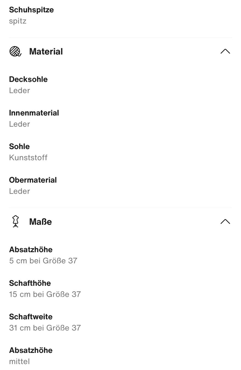Viewport: 241px width, 370px height.
Task: Select '5 cm bei Größe 37' heel height
Action: (x=43, y=261)
